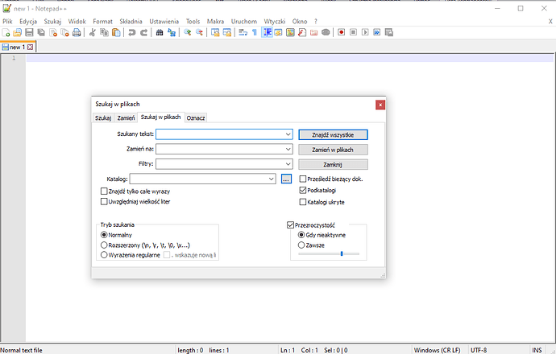The height and width of the screenshot is (354, 556).
Task: Click the Find binoculars toolbar icon
Action: [x=160, y=33]
